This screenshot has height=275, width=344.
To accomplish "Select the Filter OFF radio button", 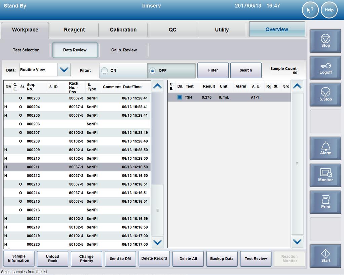I will coord(152,71).
